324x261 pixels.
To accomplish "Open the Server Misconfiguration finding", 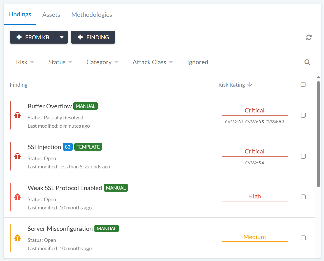I will [x=60, y=229].
